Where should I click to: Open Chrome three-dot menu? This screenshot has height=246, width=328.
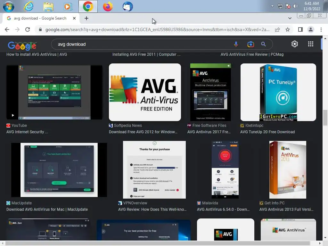[321, 29]
